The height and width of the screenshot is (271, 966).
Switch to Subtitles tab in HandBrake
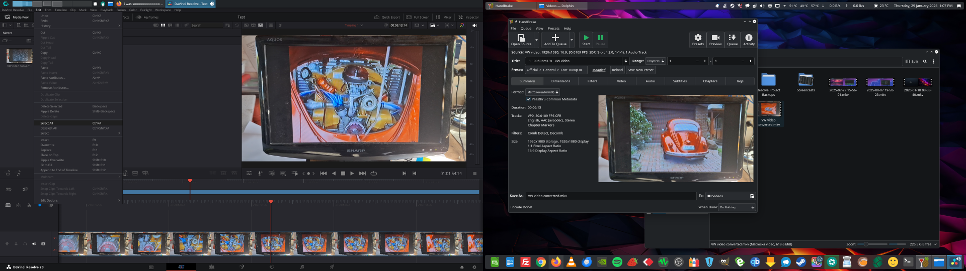[x=680, y=81]
